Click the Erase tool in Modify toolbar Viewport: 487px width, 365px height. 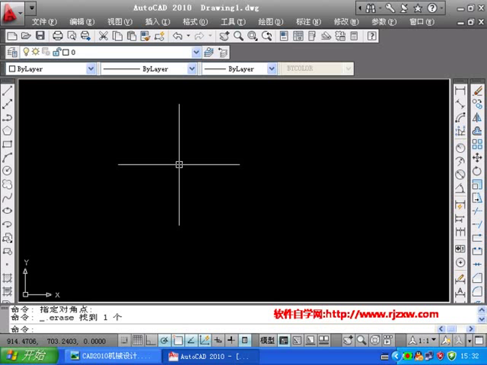(478, 90)
